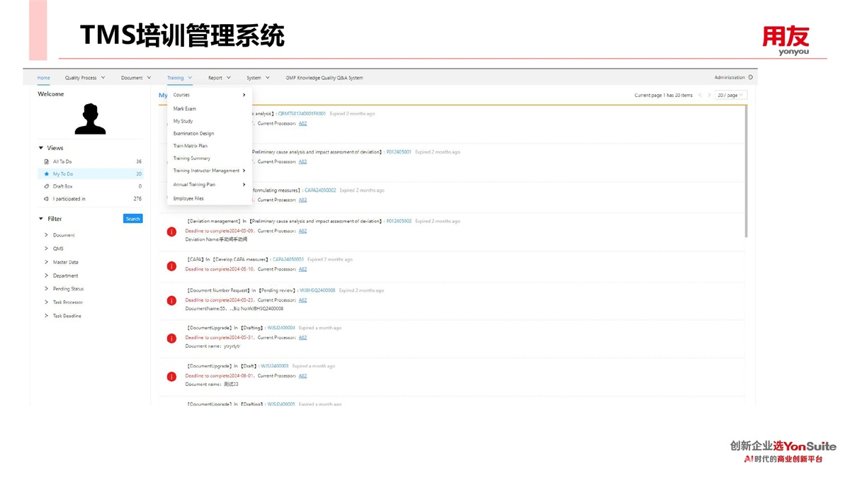Click the user avatar silhouette icon

(x=90, y=119)
